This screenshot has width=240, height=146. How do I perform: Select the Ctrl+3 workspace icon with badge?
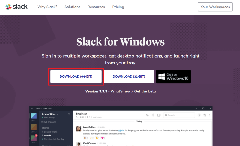coord(34,138)
